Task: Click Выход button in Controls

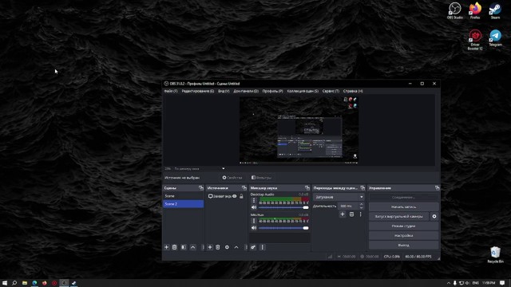Action: [x=403, y=245]
